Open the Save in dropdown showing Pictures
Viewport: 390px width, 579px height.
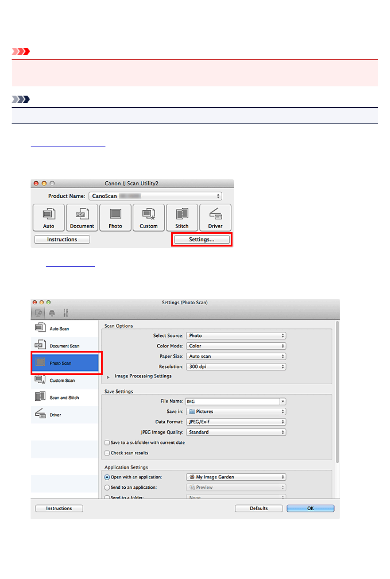point(236,411)
